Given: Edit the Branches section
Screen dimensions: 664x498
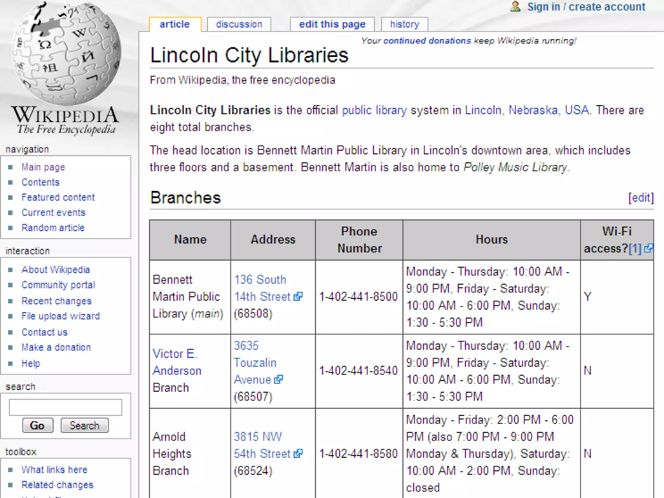Looking at the screenshot, I should (x=641, y=197).
